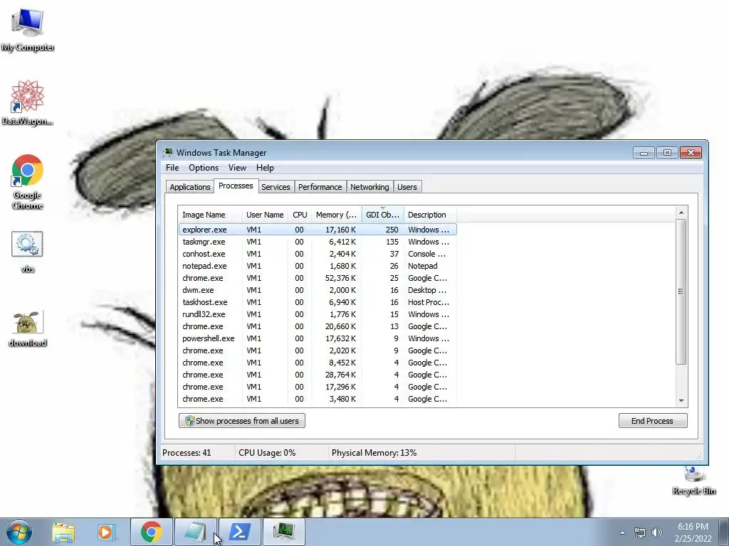Select the dwm.exe process row
729x546 pixels.
pyautogui.click(x=318, y=290)
